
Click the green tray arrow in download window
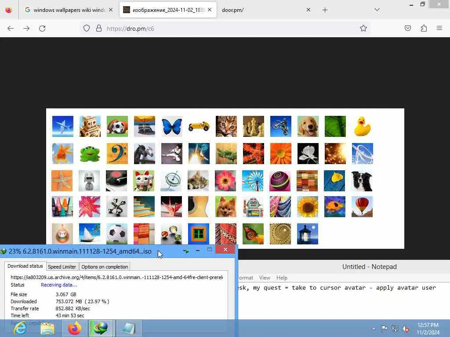click(x=186, y=251)
